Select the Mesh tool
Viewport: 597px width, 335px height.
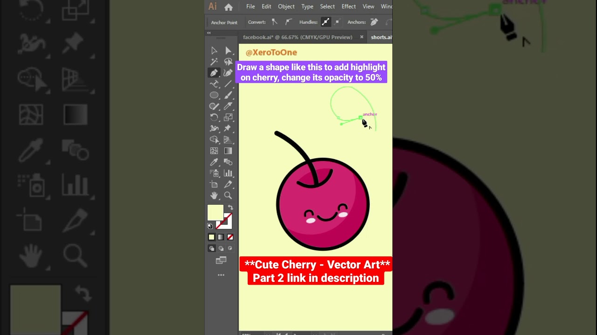[214, 151]
